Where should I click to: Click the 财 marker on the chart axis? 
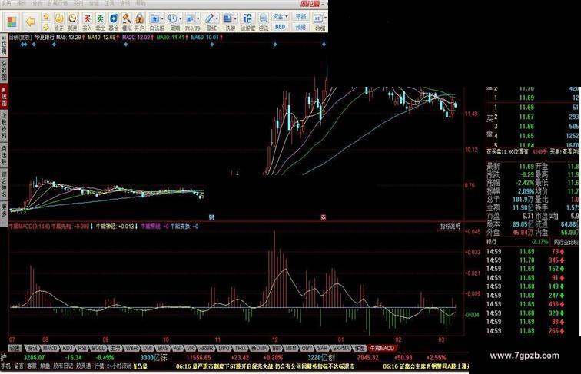(211, 217)
